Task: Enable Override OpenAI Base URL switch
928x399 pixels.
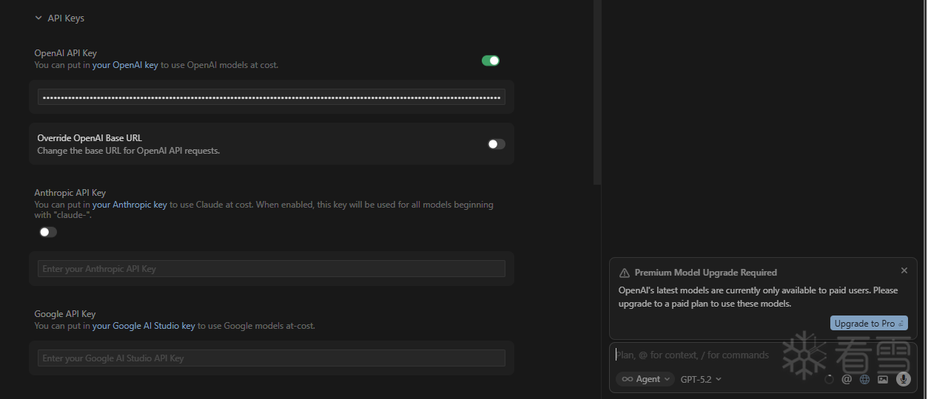Action: 497,144
